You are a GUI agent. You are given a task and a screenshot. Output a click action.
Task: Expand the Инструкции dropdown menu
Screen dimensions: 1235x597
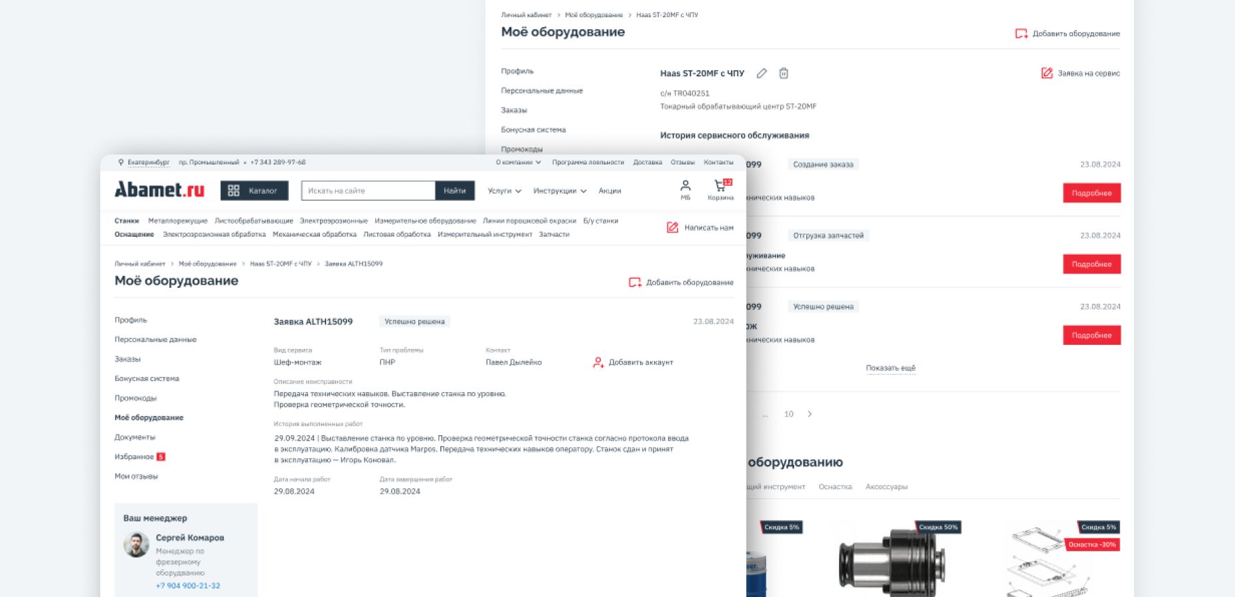(x=560, y=191)
